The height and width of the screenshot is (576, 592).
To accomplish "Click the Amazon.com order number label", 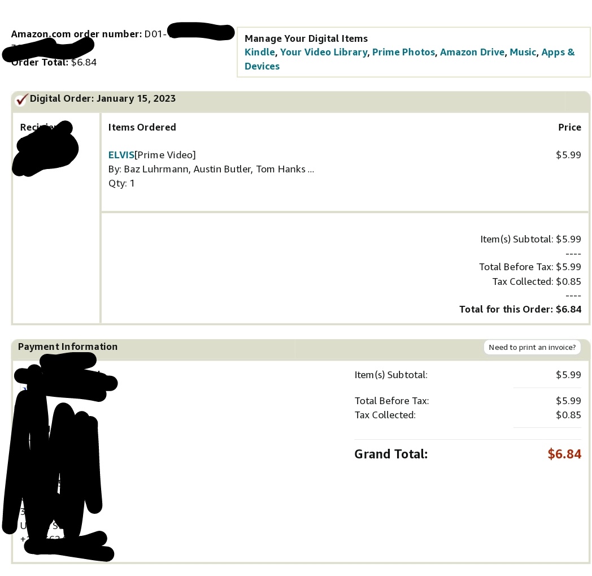I will pyautogui.click(x=76, y=34).
